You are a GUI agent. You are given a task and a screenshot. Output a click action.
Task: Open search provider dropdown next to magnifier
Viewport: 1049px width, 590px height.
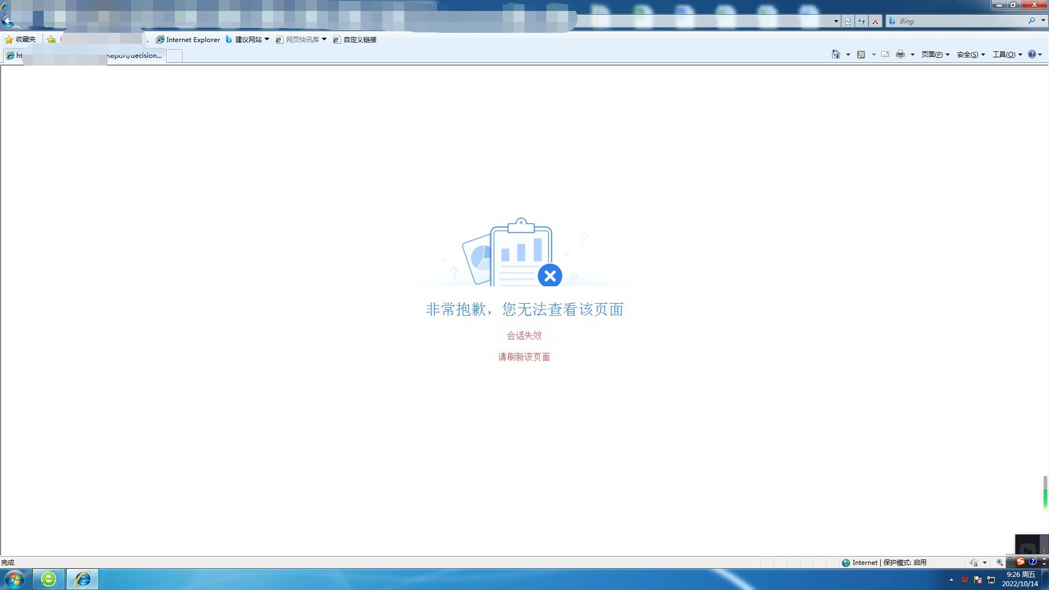[1043, 21]
